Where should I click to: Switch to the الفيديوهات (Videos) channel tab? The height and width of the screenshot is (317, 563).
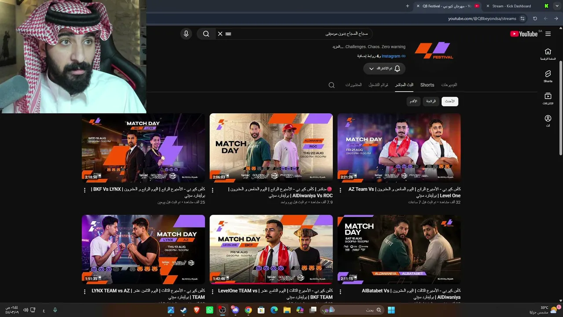point(449,85)
